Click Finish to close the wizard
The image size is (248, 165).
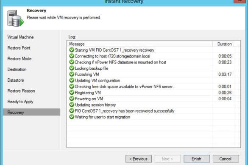(197, 159)
